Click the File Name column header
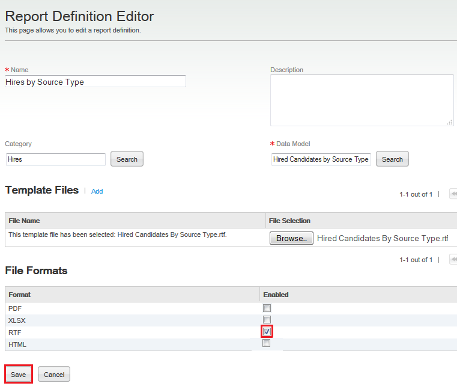This screenshot has height=389, width=457. pos(25,221)
